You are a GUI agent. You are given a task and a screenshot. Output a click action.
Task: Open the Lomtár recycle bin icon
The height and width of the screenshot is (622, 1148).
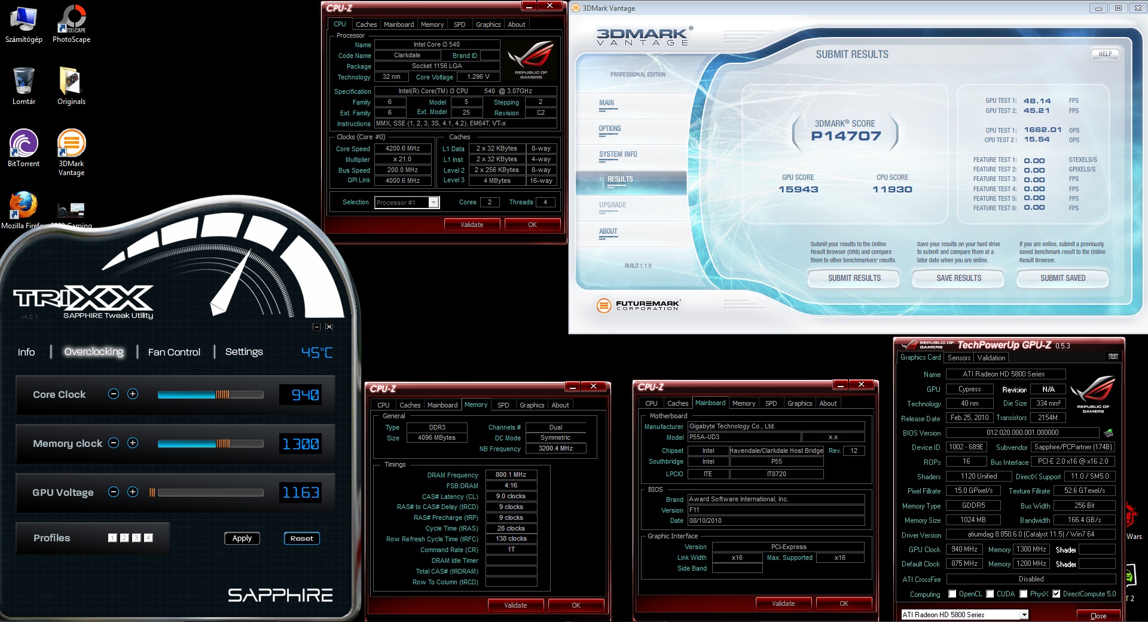pyautogui.click(x=23, y=86)
